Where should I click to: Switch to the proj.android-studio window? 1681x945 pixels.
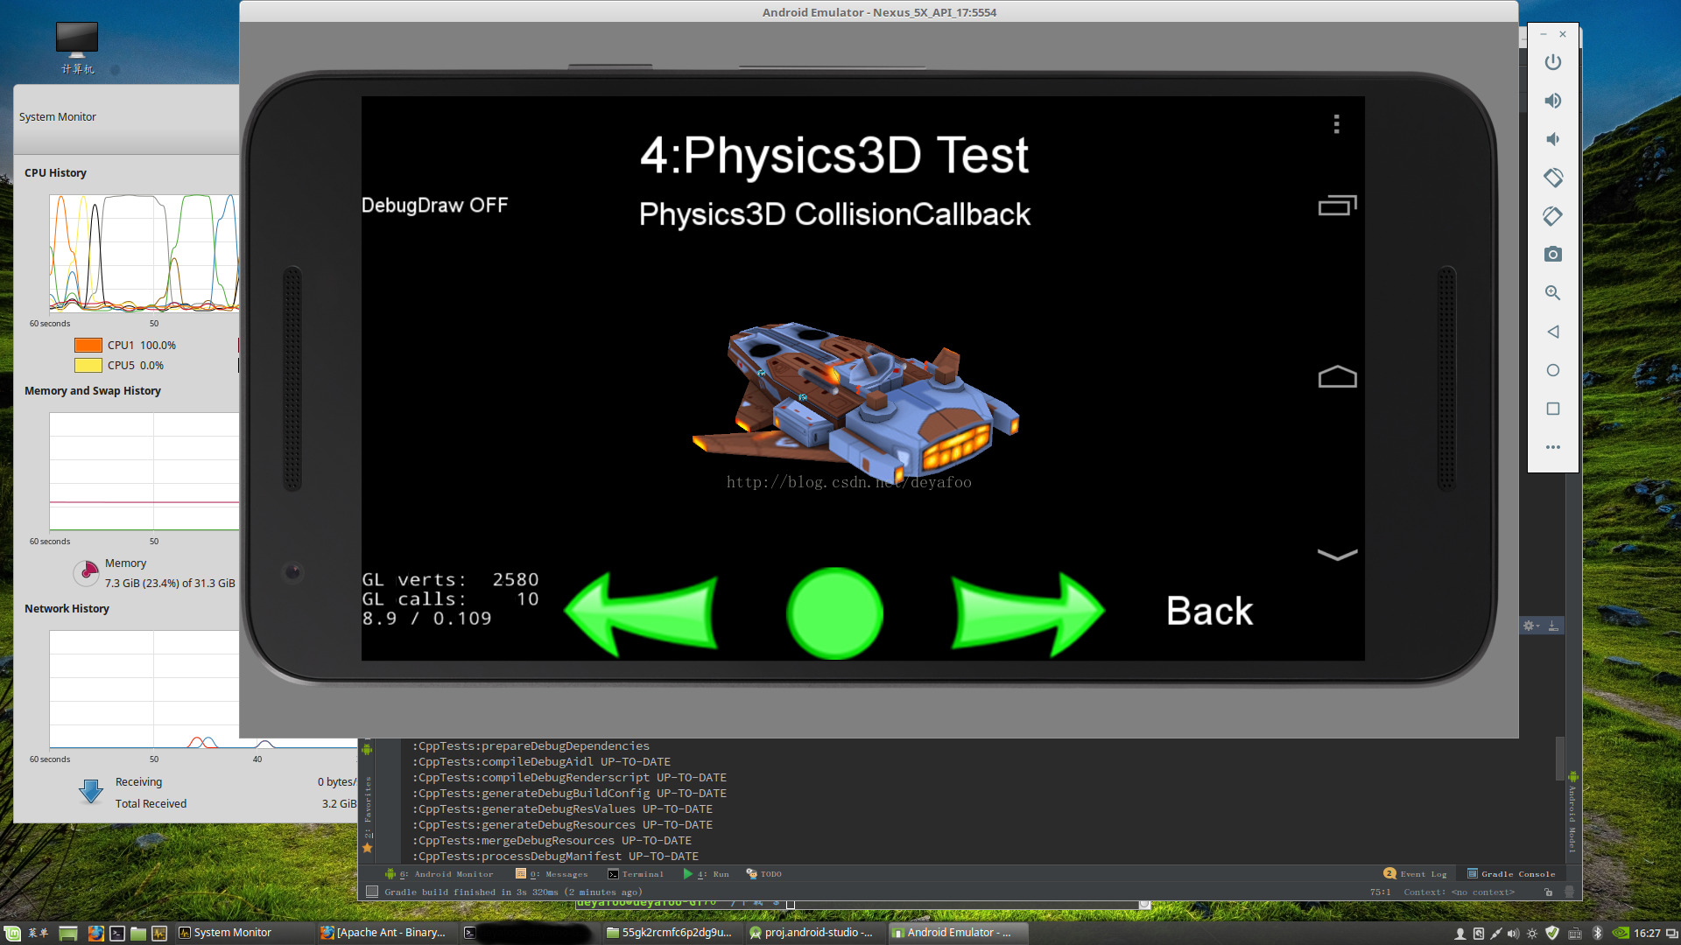coord(814,933)
